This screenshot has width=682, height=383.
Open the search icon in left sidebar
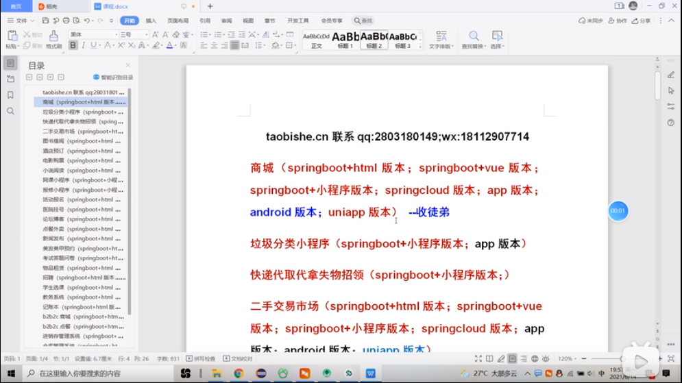[x=11, y=111]
